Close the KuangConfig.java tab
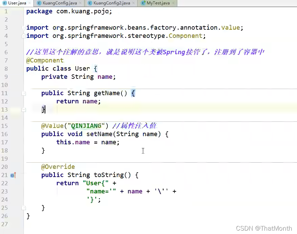The height and width of the screenshot is (234, 297). click(x=80, y=3)
